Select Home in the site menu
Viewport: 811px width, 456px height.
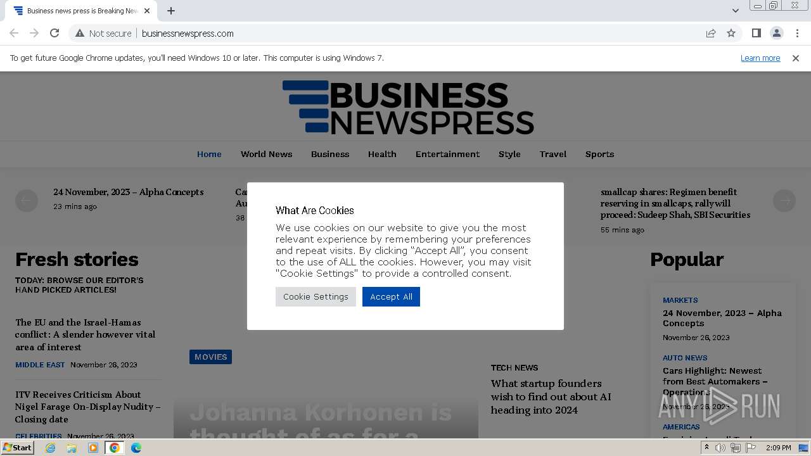209,154
